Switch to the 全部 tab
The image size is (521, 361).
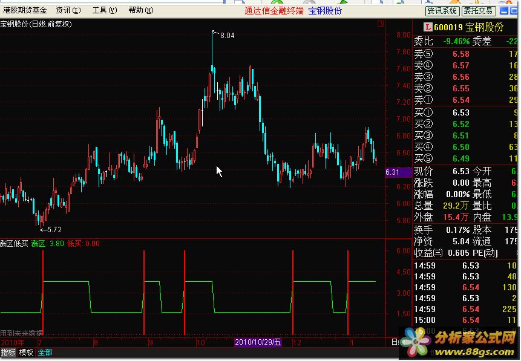[45, 353]
